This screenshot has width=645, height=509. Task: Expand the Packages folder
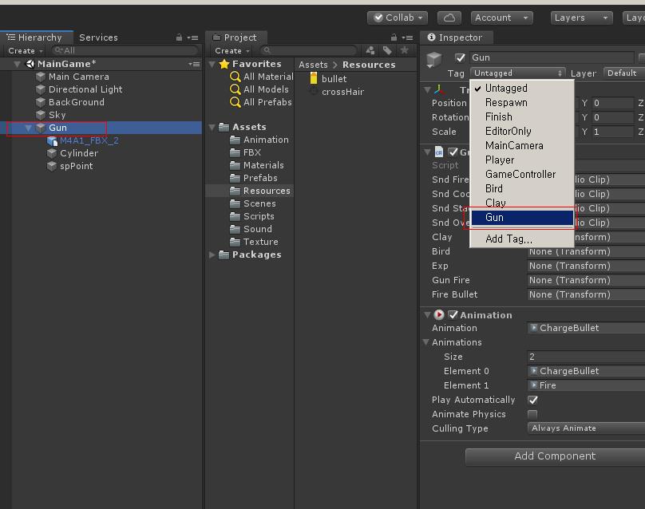(x=212, y=254)
